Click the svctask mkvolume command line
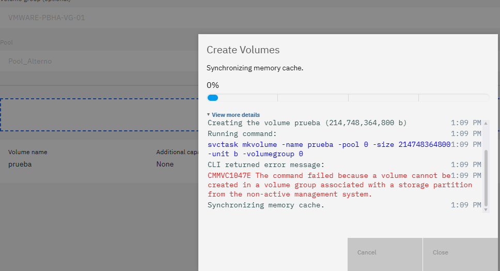Image resolution: width=500 pixels, height=271 pixels. coord(329,149)
